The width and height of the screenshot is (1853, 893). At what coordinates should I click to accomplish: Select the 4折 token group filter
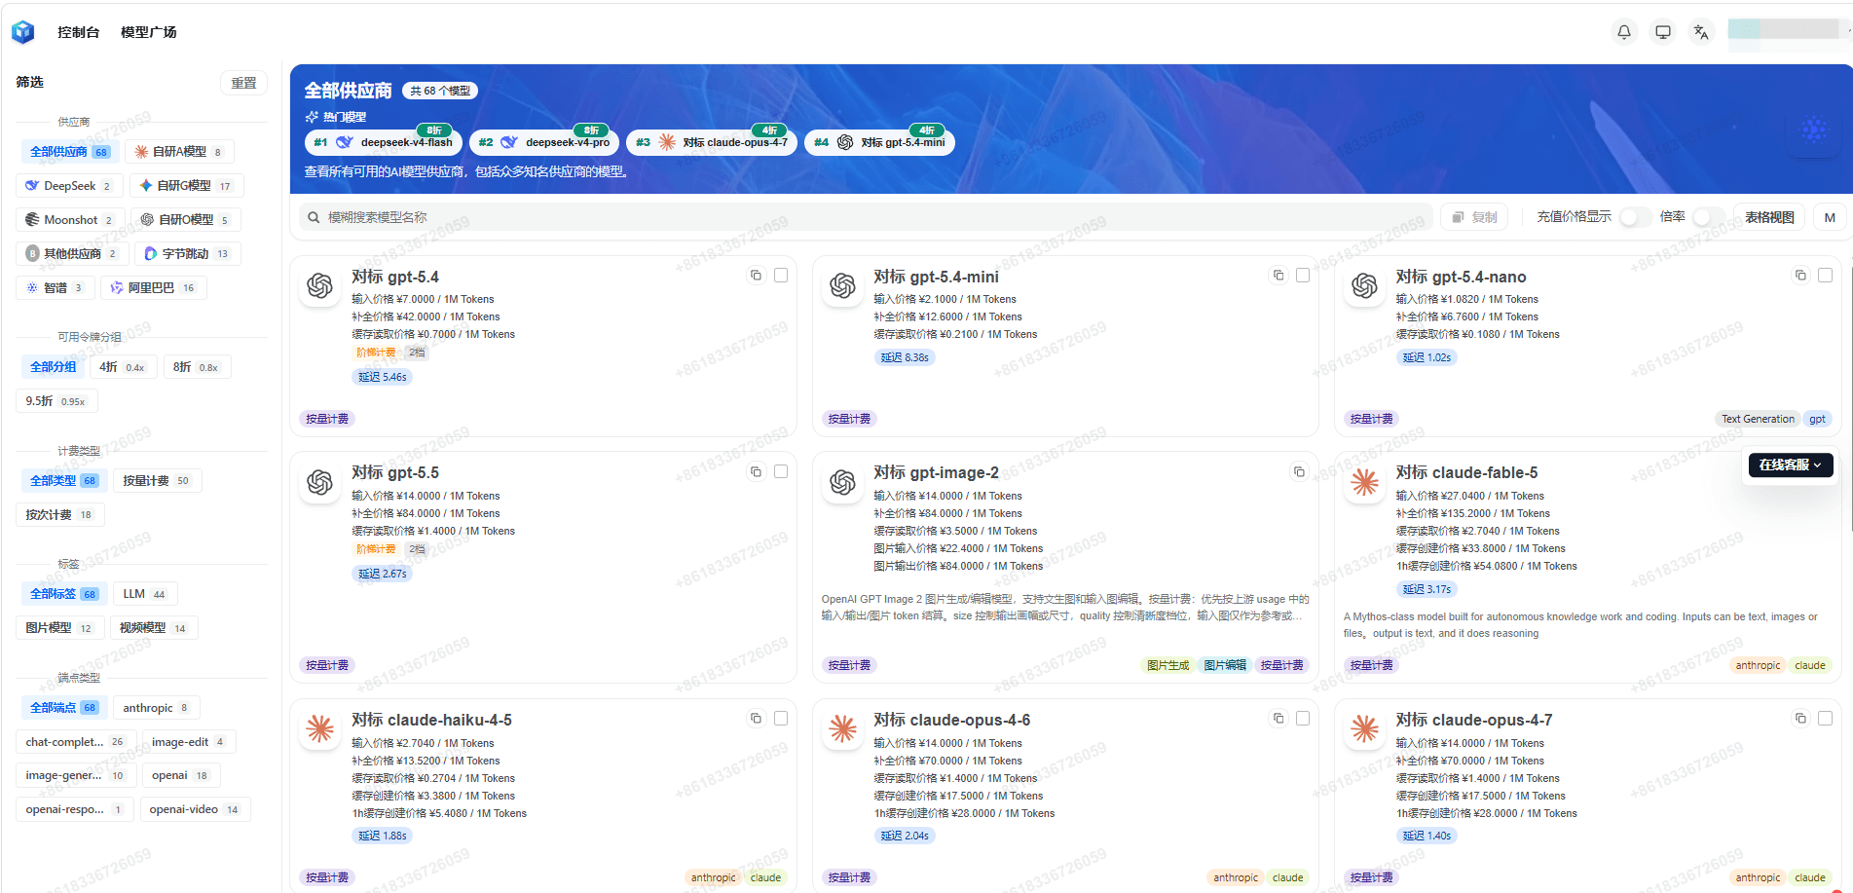point(122,367)
